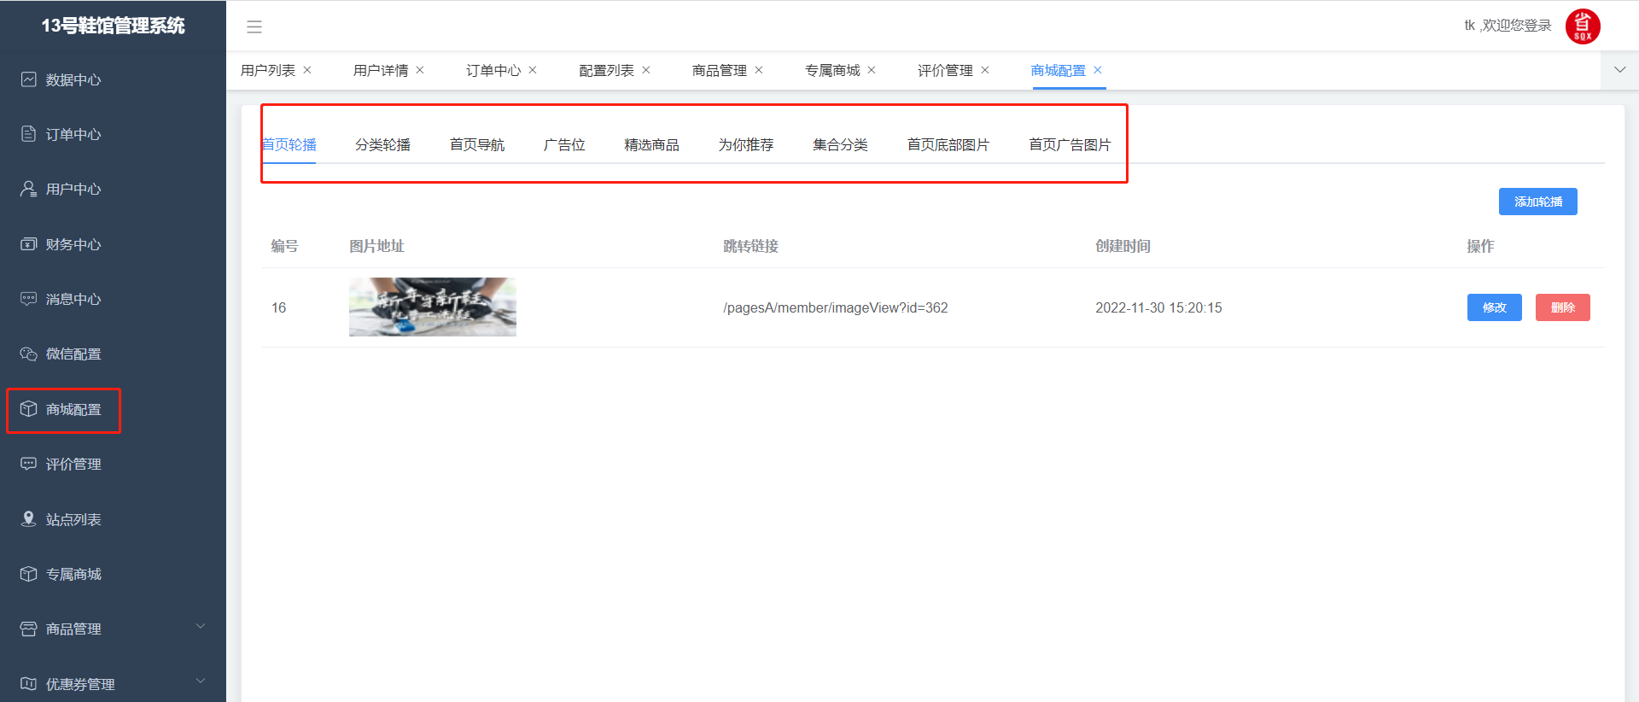Click the hamburger menu collapse icon

pyautogui.click(x=254, y=26)
